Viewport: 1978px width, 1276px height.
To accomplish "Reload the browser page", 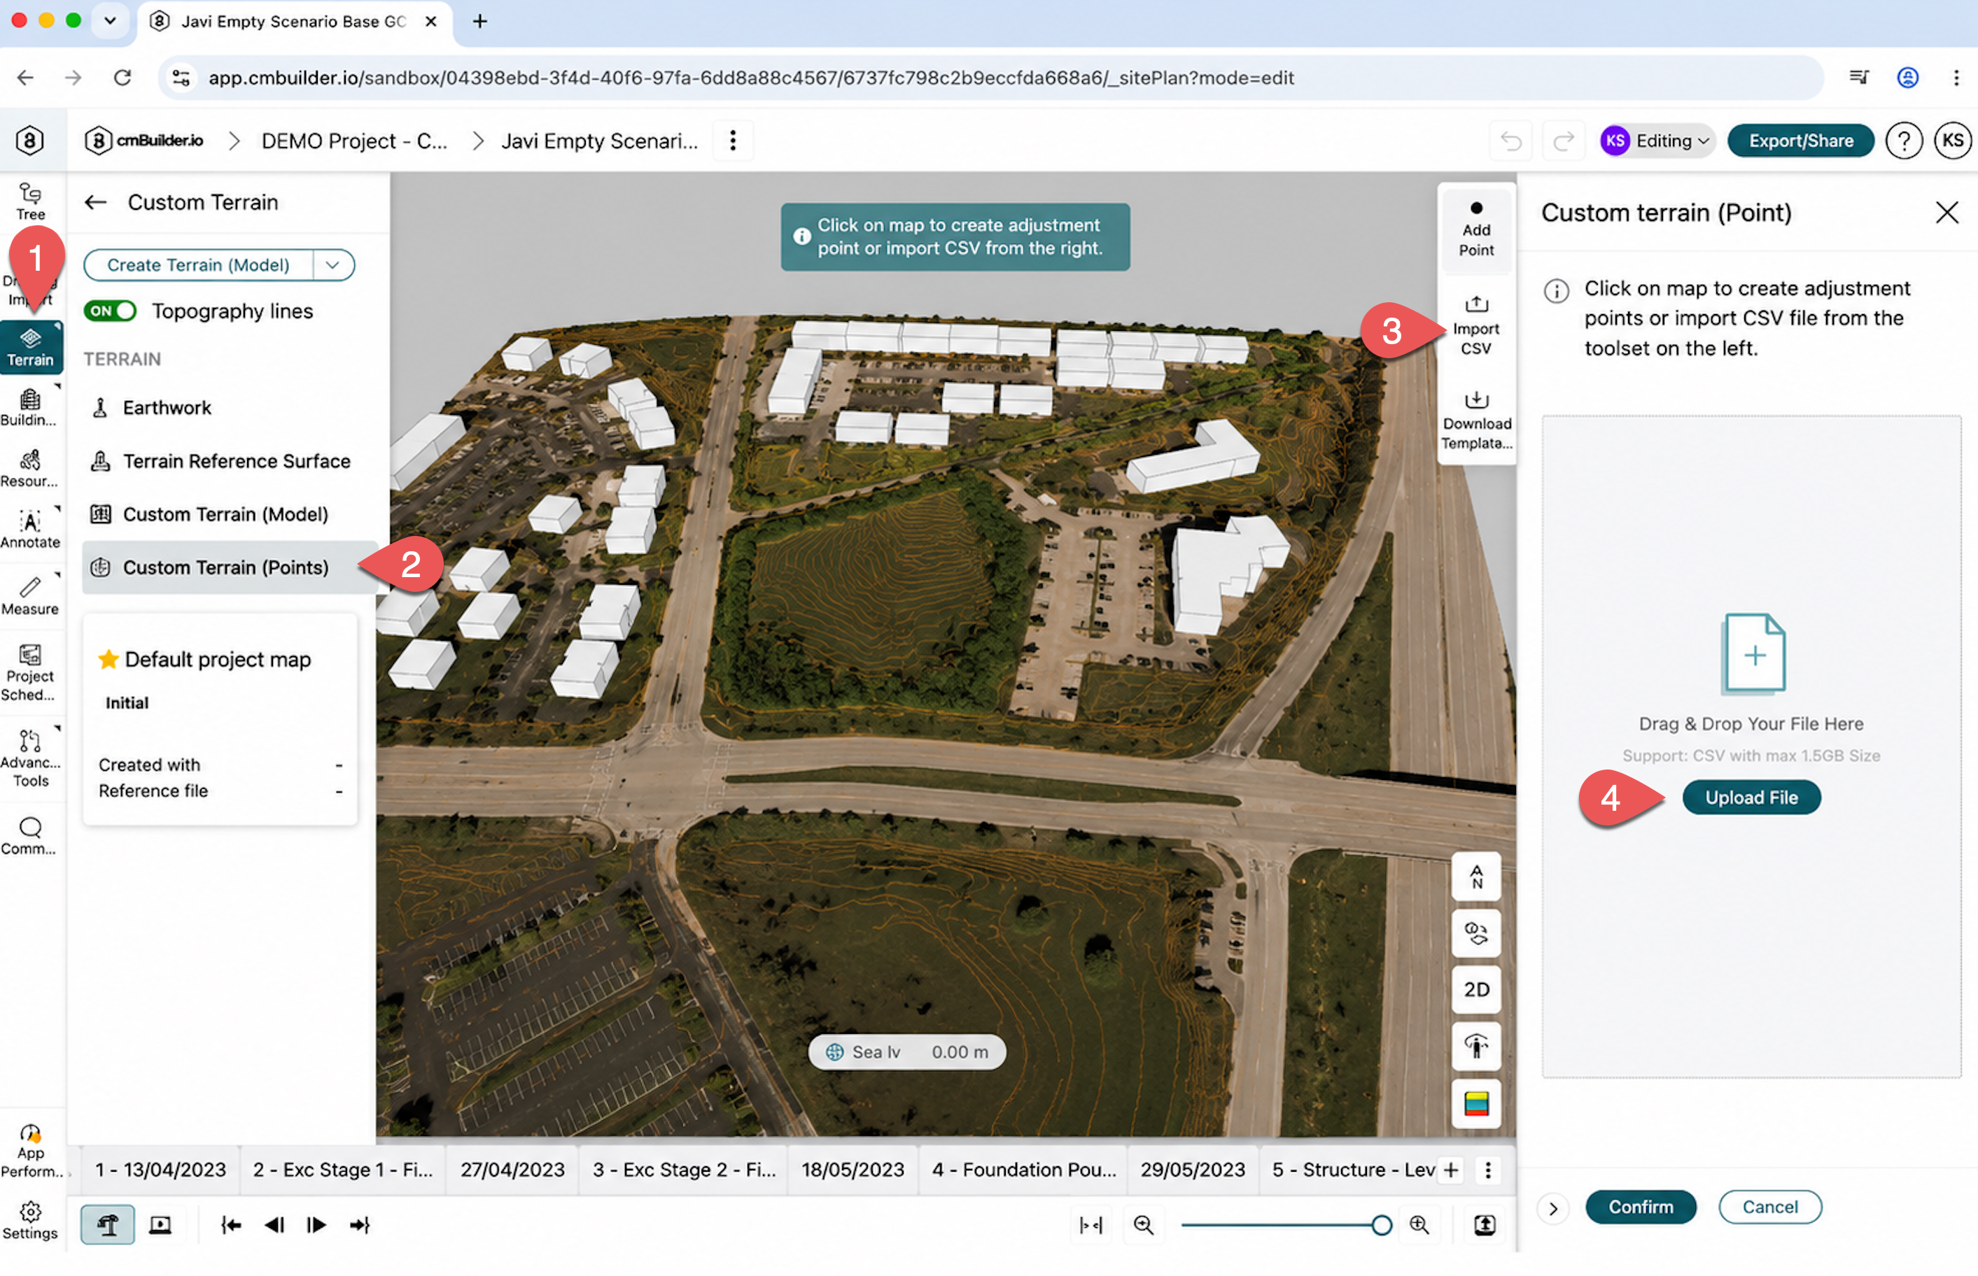I will [122, 78].
